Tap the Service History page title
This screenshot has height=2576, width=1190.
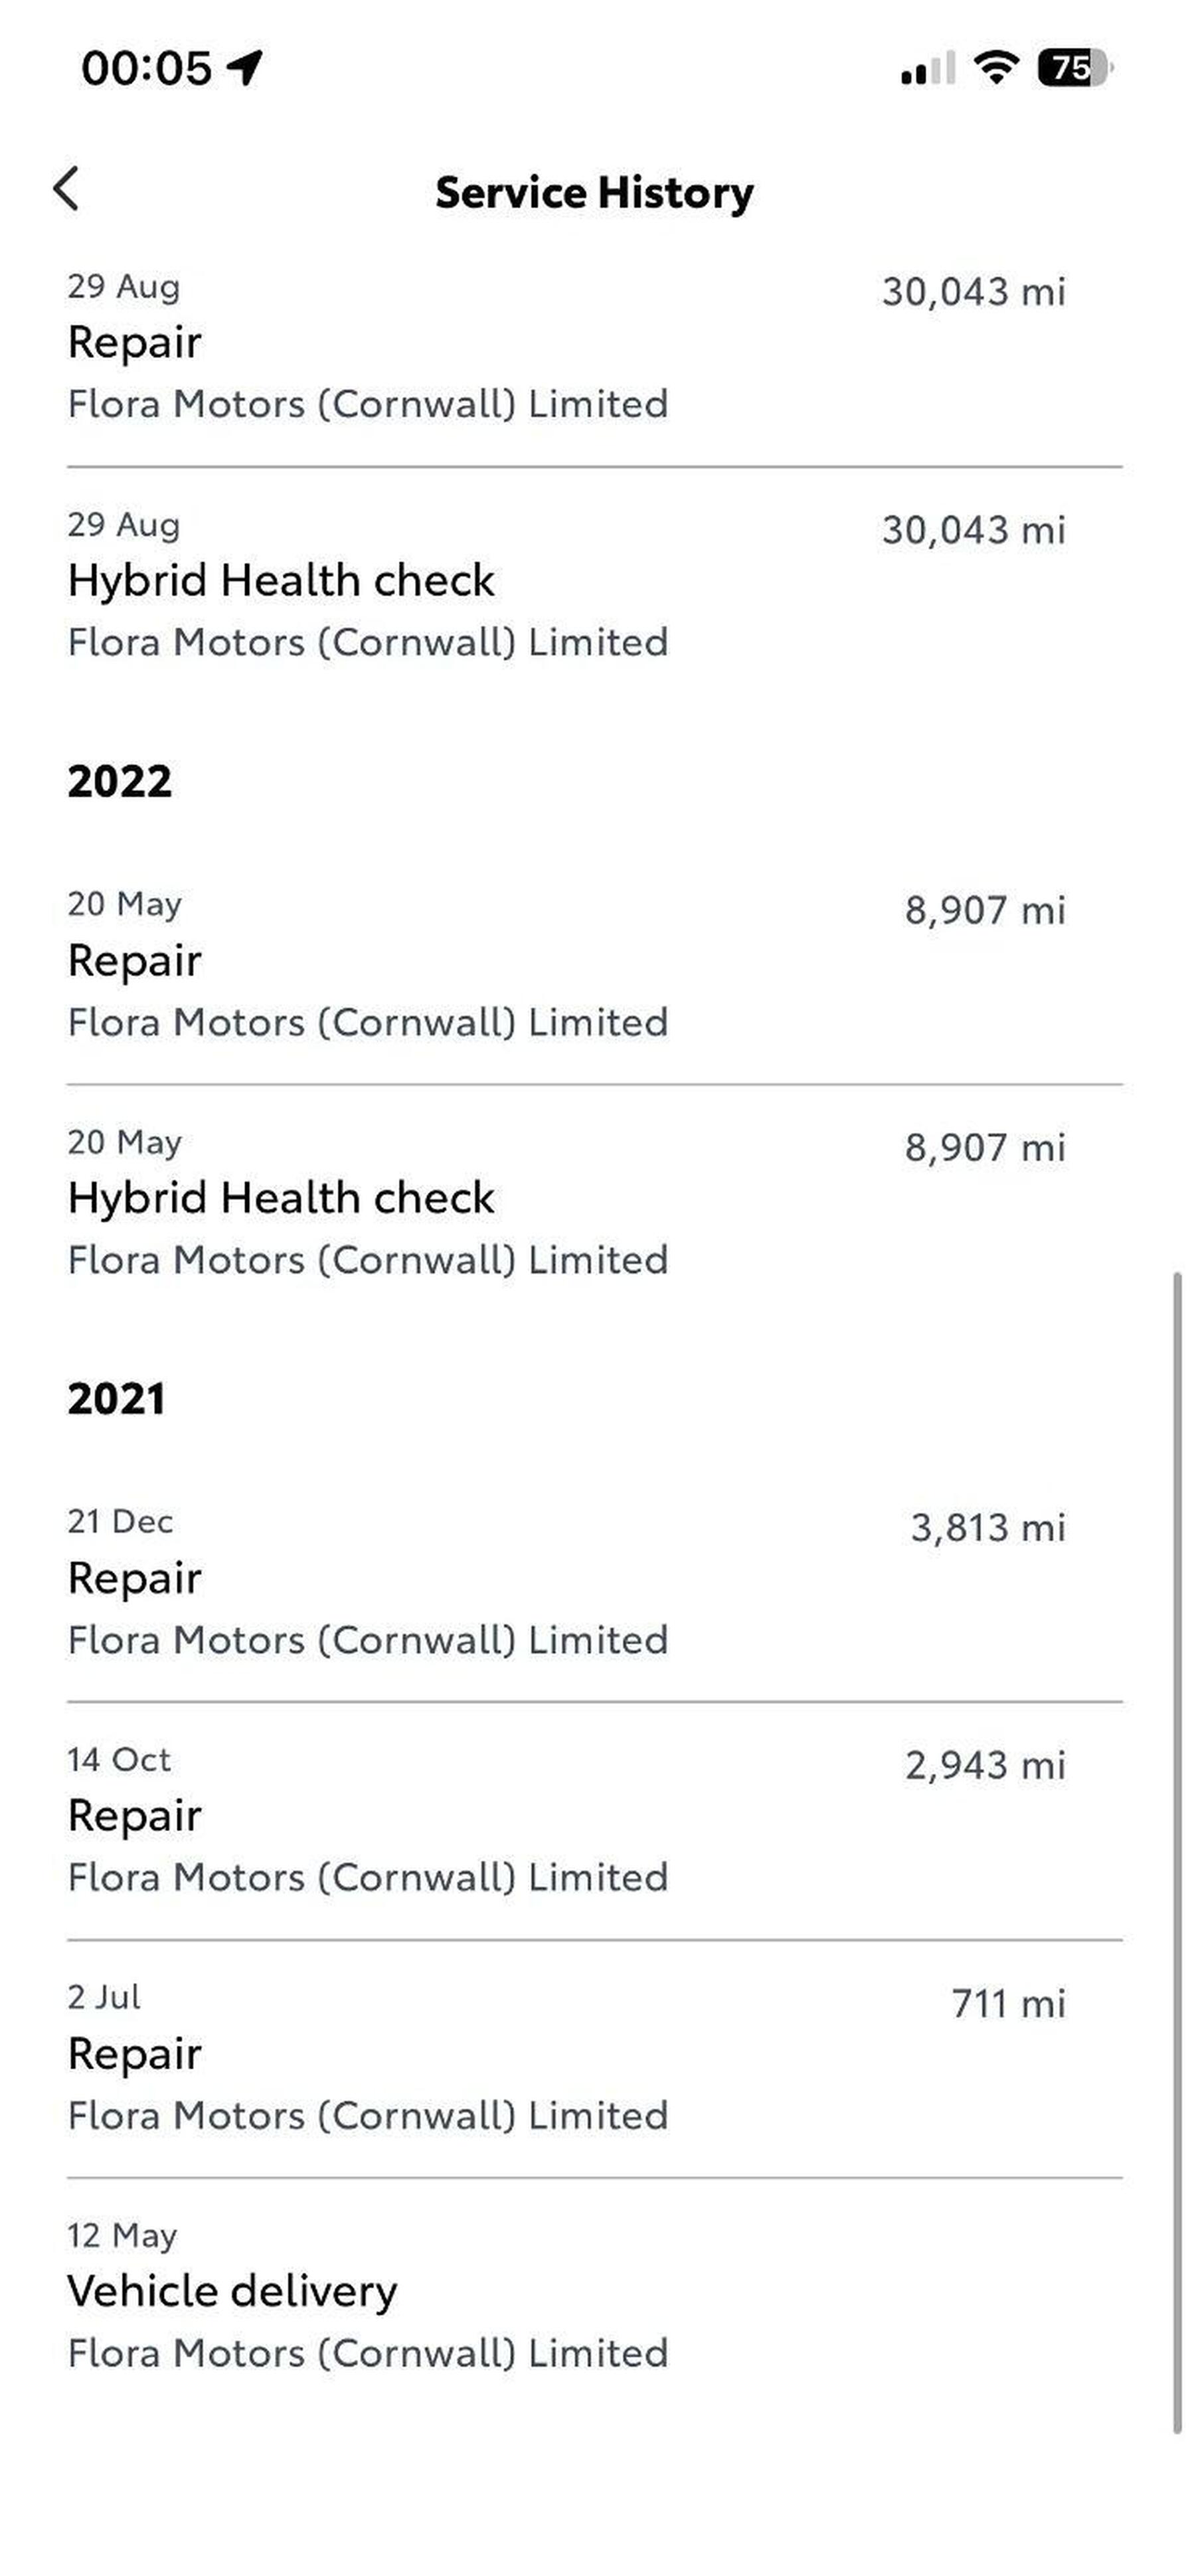point(594,192)
